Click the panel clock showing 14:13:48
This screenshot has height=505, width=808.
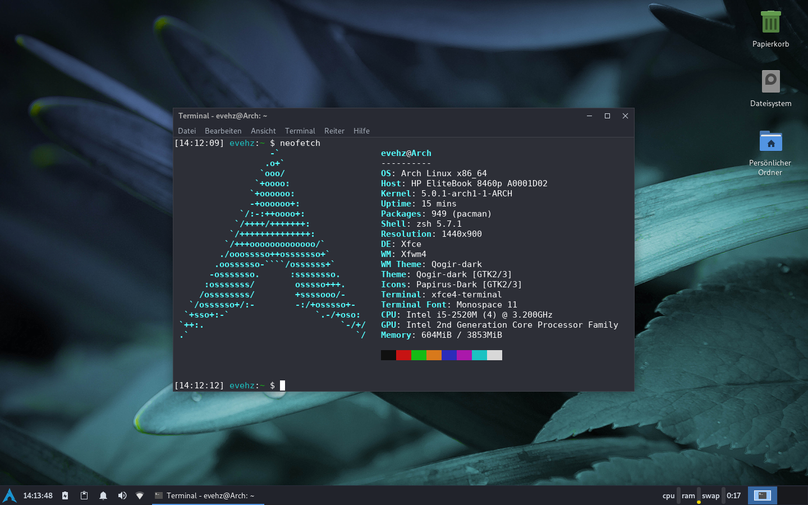click(38, 495)
